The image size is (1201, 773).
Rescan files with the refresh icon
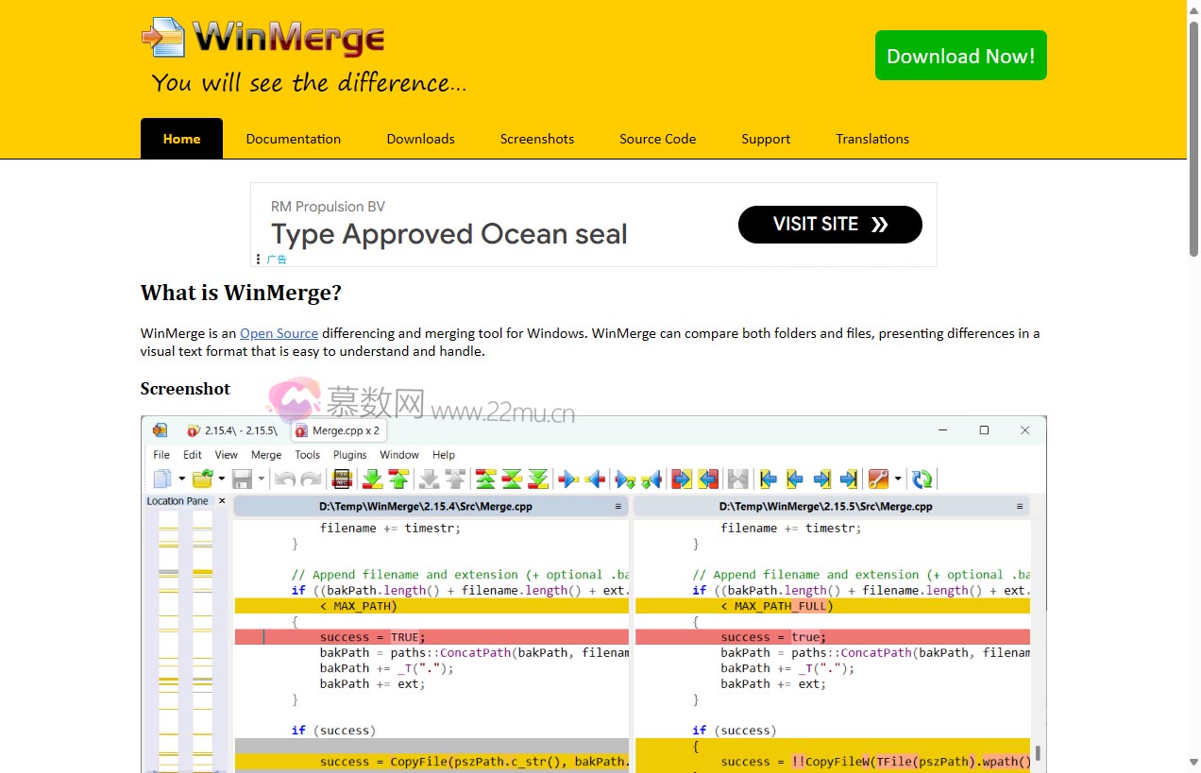point(922,479)
